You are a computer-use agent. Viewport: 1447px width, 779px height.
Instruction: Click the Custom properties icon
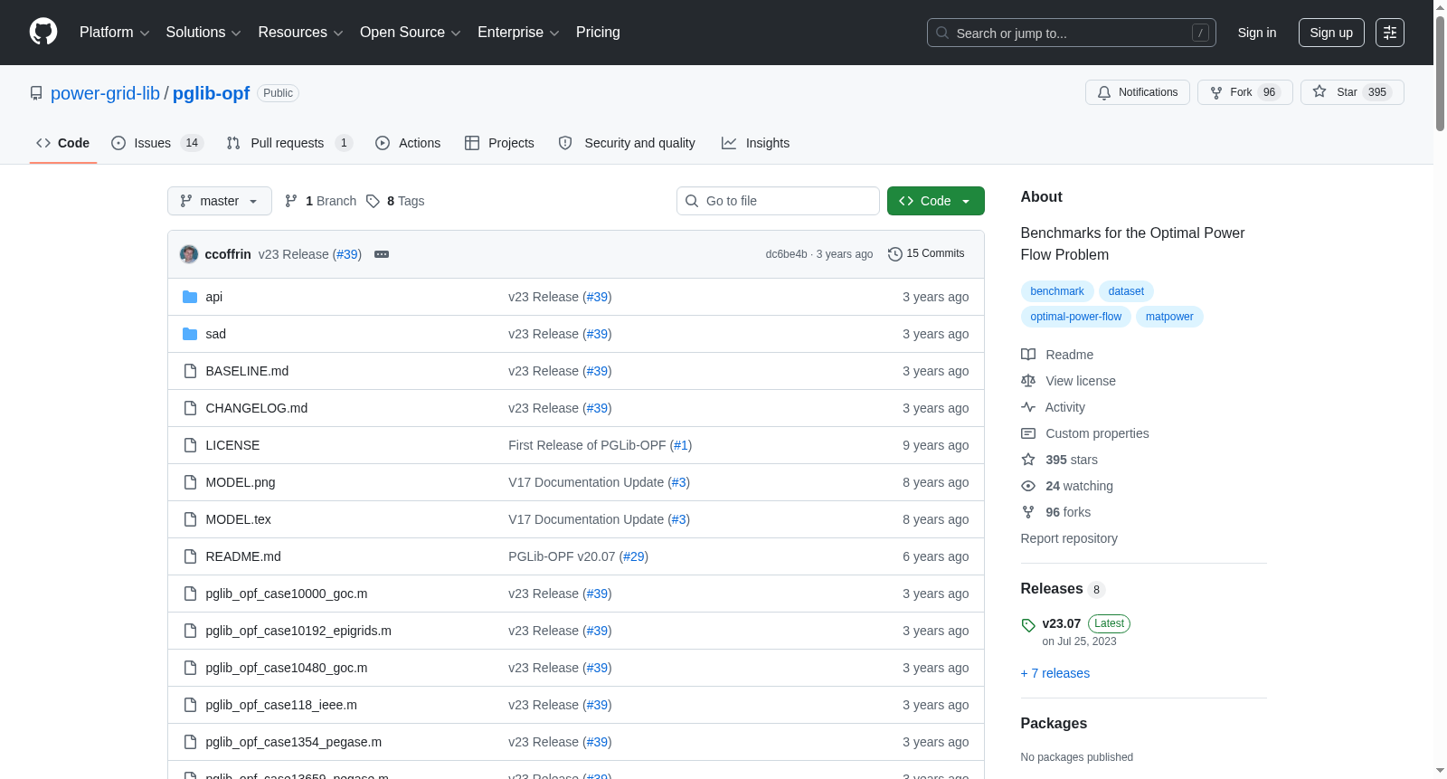point(1028,433)
